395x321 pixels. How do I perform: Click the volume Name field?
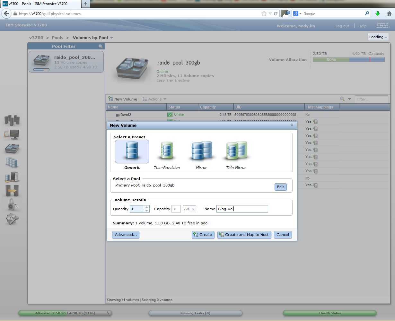[242, 209]
